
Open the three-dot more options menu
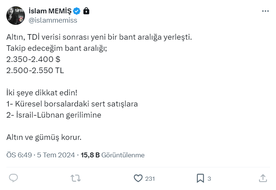pyautogui.click(x=265, y=11)
